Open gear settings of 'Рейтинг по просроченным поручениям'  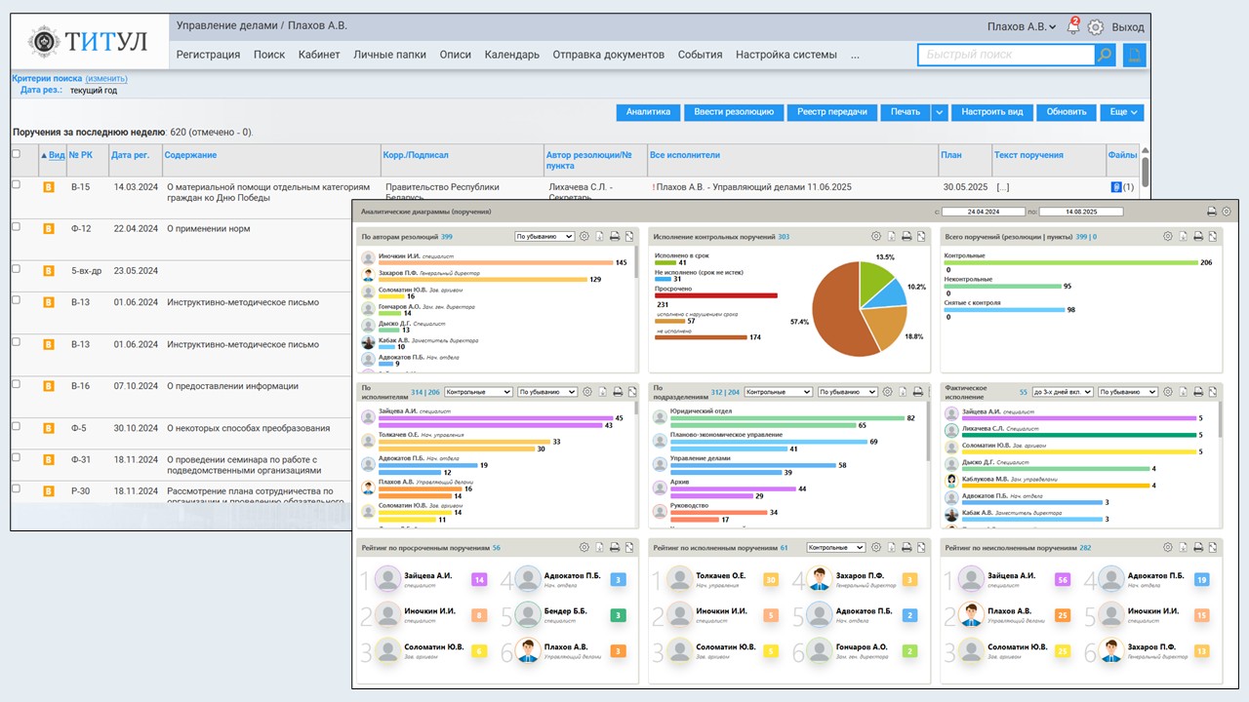point(584,548)
